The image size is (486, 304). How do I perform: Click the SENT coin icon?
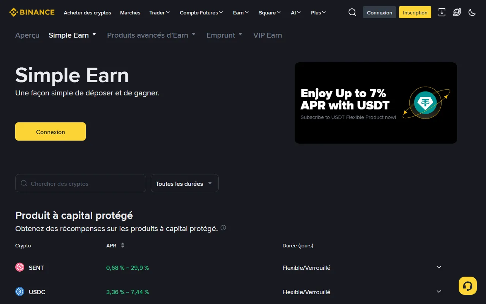pos(20,268)
